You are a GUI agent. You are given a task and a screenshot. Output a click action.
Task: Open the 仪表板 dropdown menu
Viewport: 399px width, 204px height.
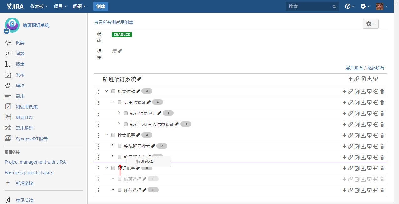click(39, 6)
